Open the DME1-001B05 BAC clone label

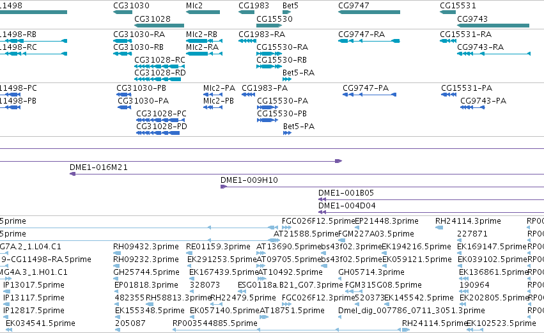346,193
